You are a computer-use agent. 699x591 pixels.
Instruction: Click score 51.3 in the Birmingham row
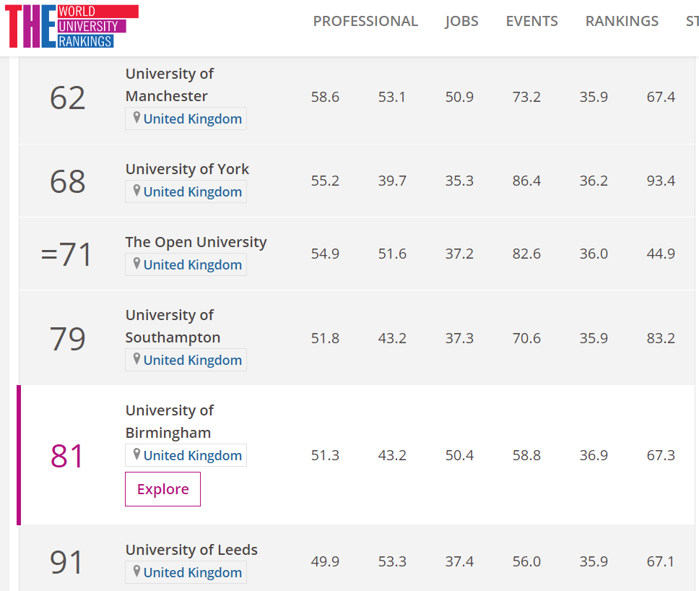click(x=325, y=455)
